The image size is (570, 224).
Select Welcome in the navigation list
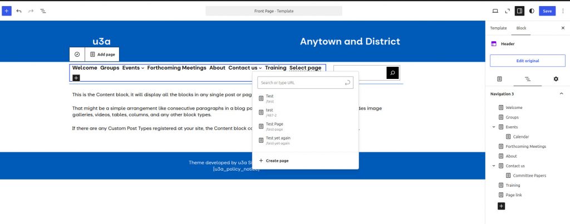(x=514, y=107)
